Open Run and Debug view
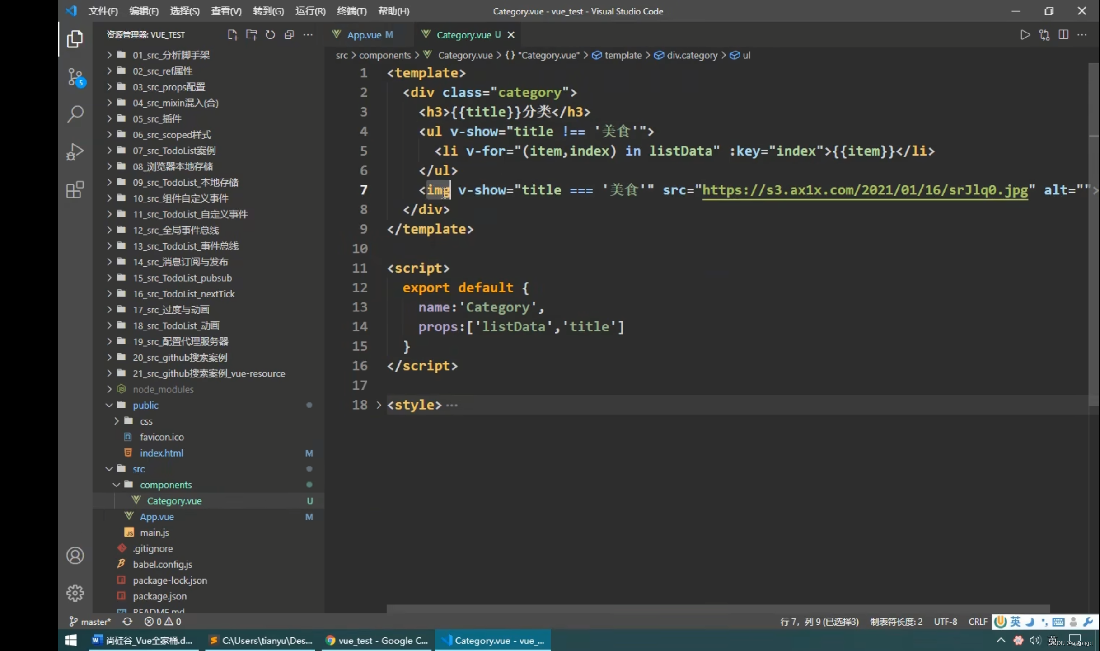 75,152
